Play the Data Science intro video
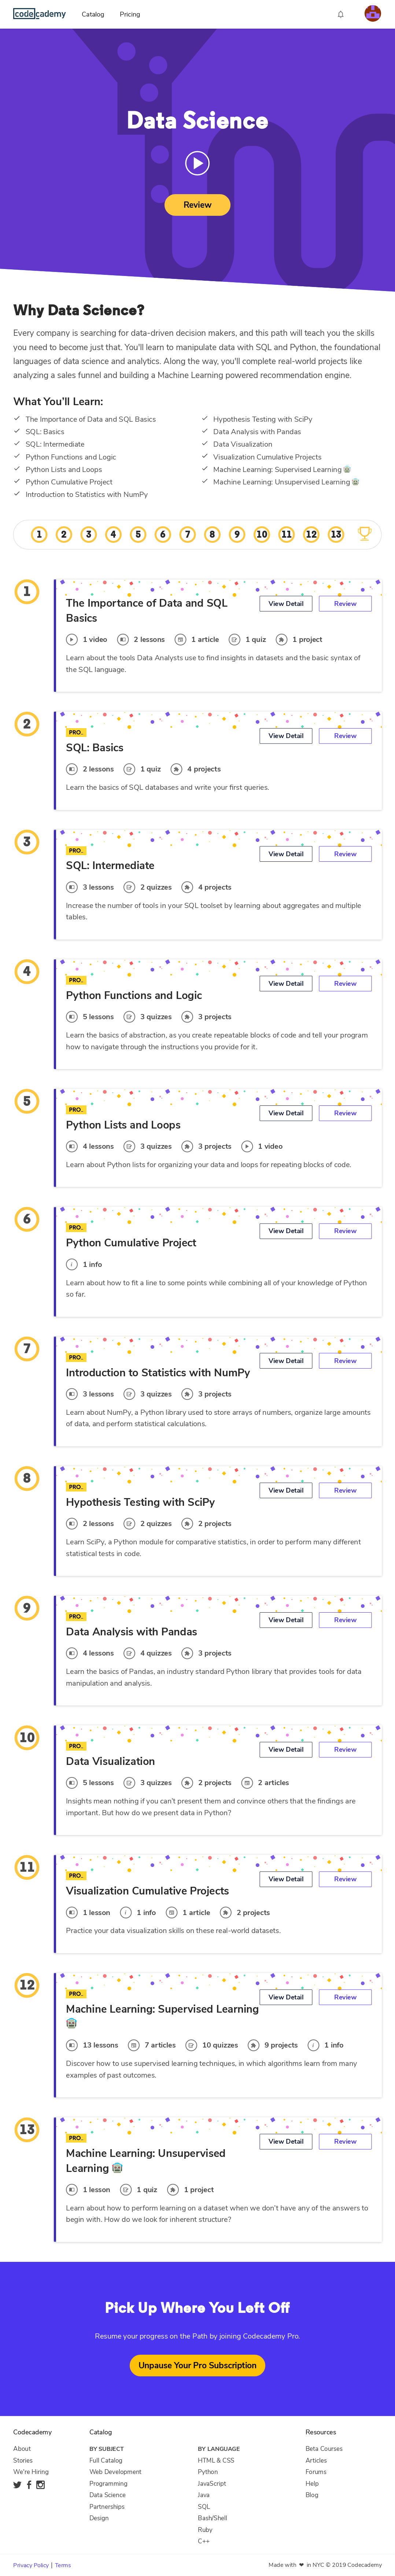The image size is (395, 2576). click(197, 163)
